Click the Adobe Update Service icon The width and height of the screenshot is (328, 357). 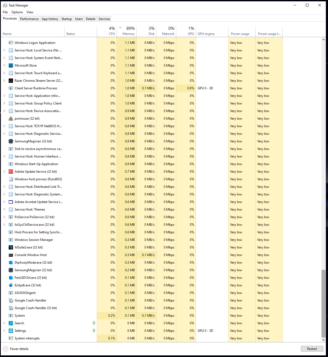[11, 172]
